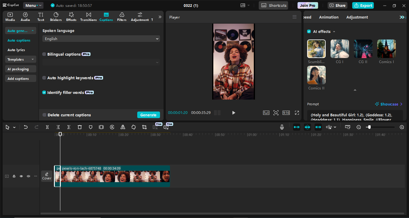Select the Mirror flip icon
This screenshot has width=409, height=218.
(123, 127)
